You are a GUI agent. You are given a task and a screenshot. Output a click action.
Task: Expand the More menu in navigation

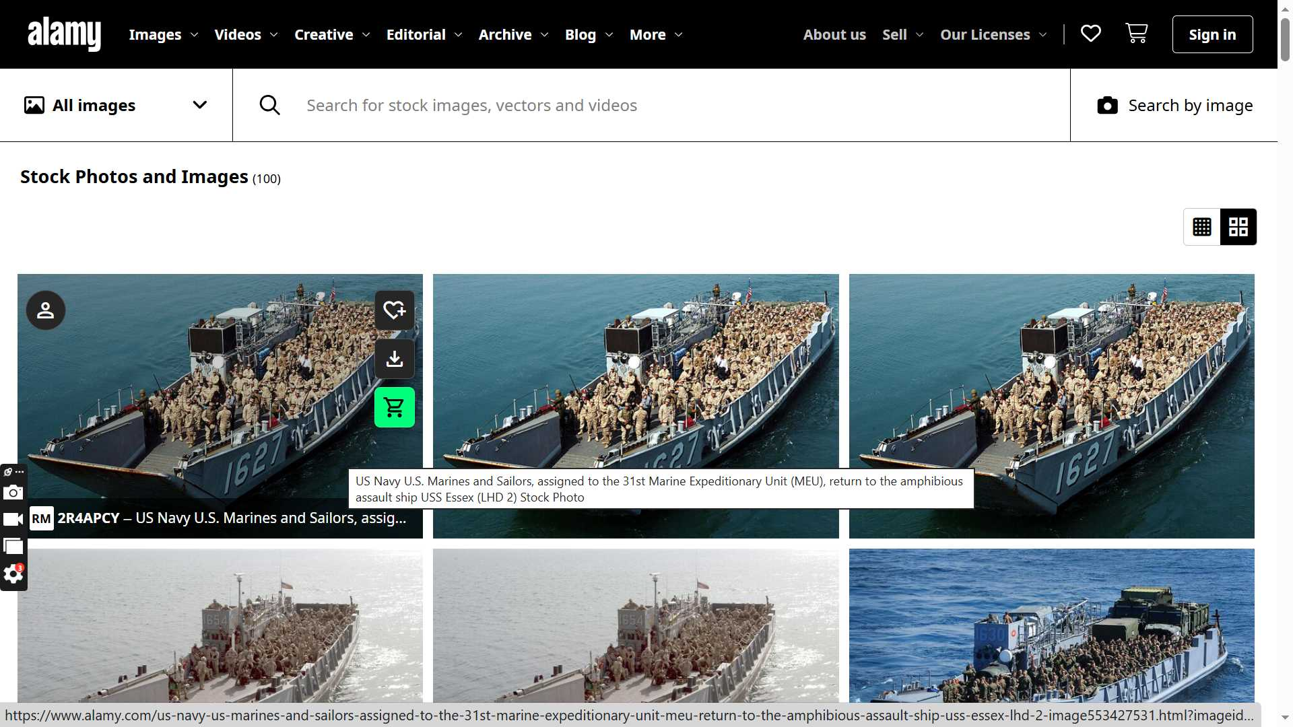pos(656,34)
